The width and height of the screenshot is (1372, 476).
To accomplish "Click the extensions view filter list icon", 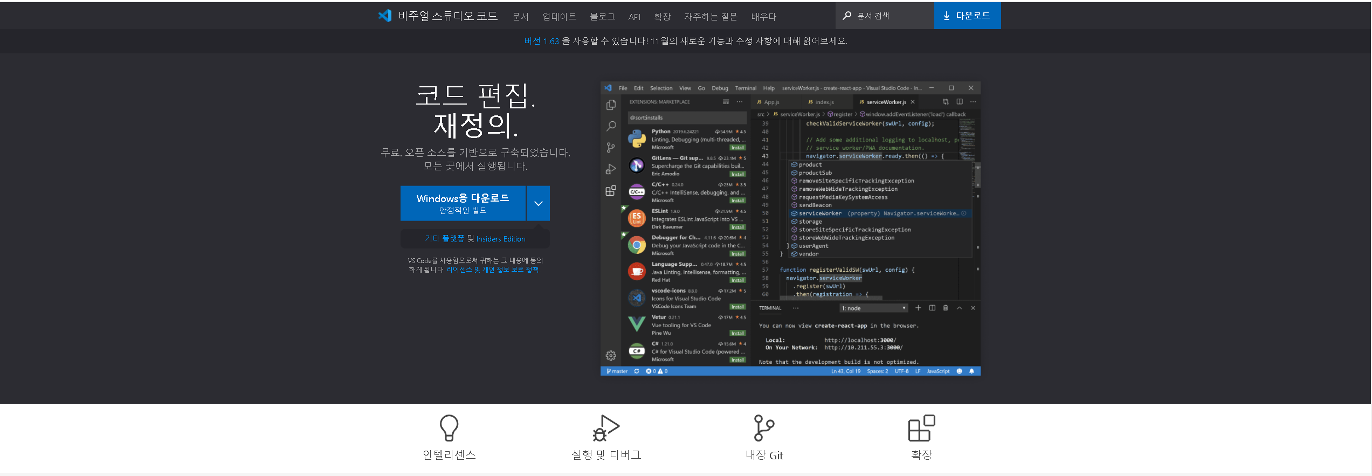I will point(726,102).
